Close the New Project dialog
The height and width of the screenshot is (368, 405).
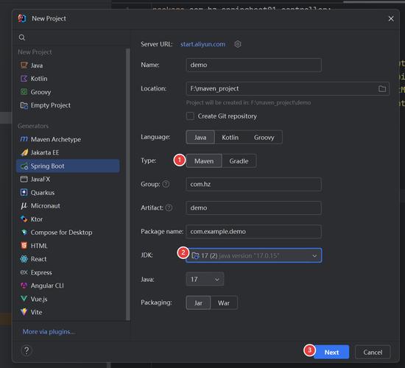point(391,18)
